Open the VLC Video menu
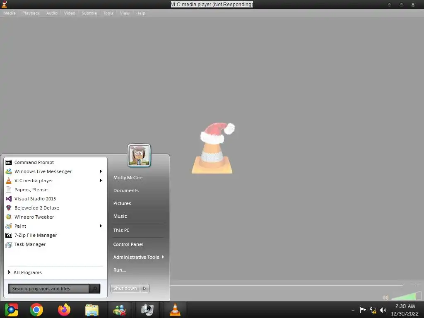424x318 pixels. (70, 13)
